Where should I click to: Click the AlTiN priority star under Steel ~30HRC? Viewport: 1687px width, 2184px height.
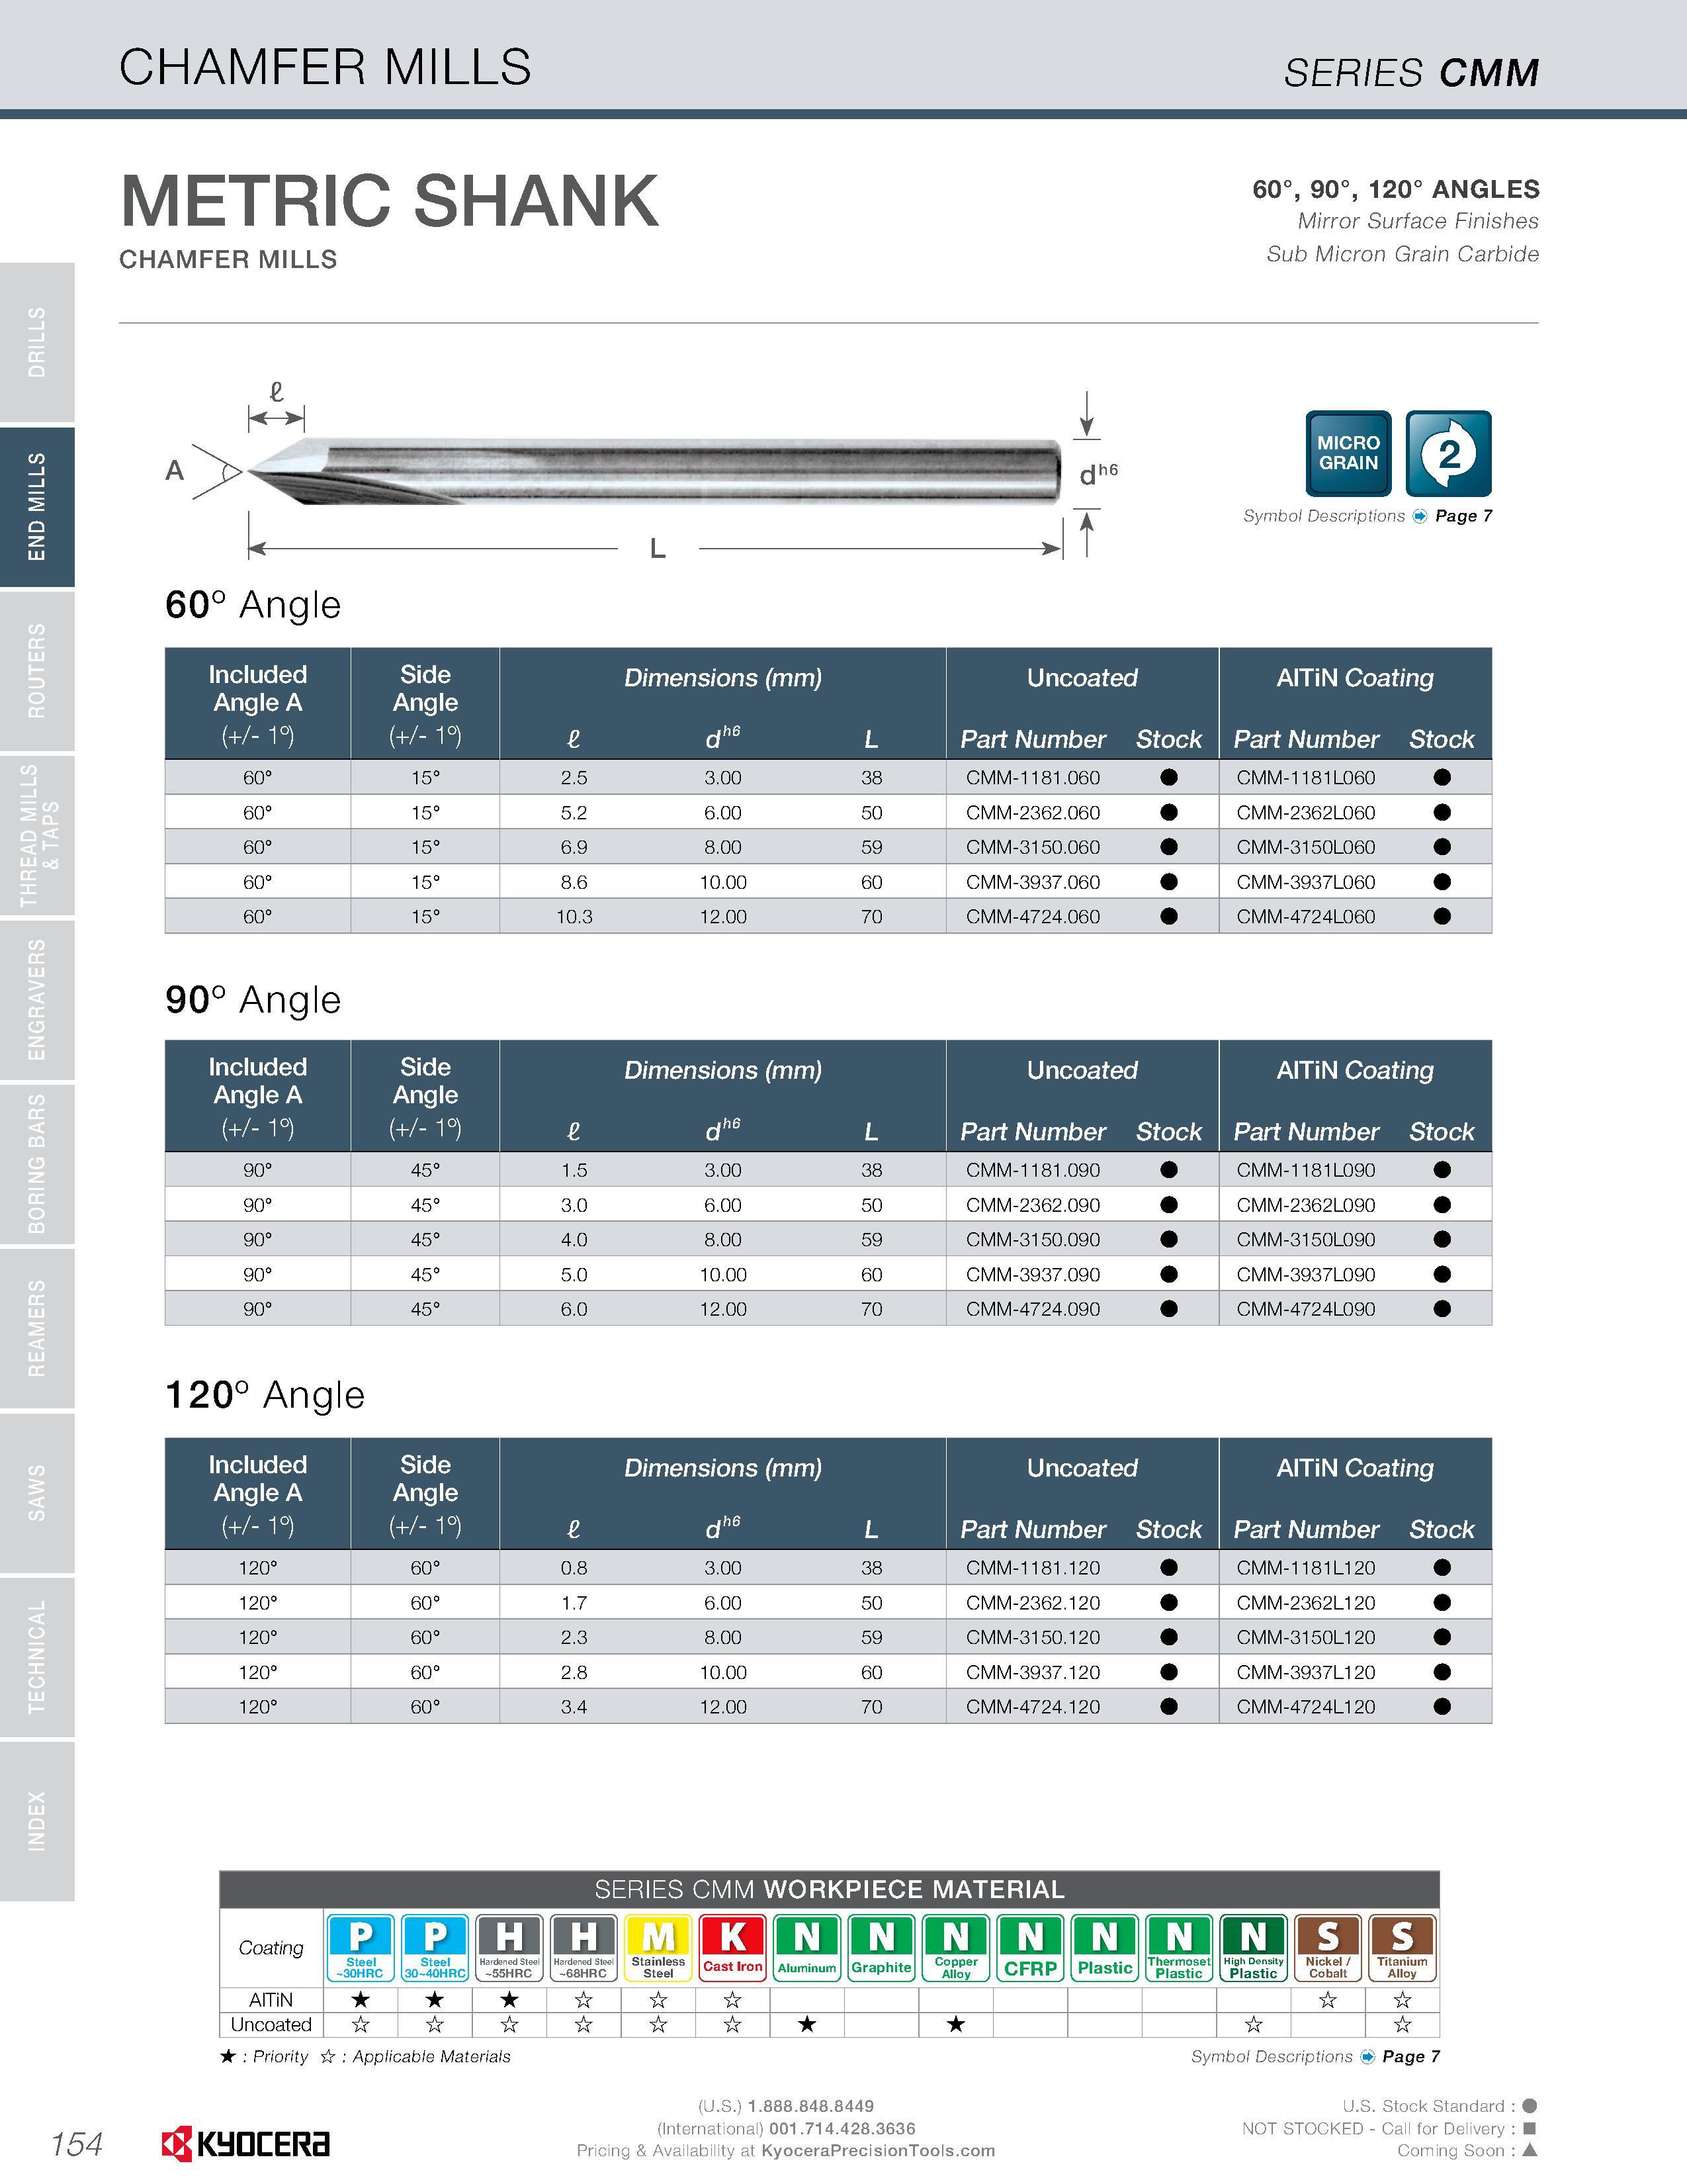tap(361, 2000)
